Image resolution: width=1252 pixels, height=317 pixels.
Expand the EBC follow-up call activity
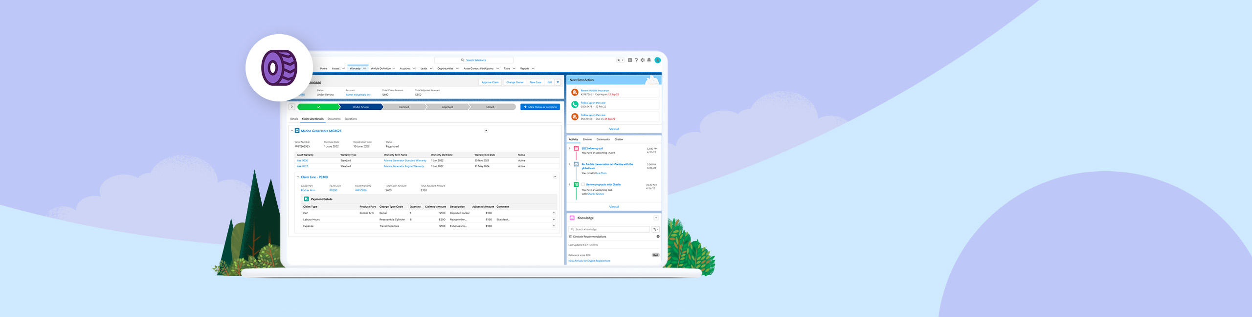569,148
